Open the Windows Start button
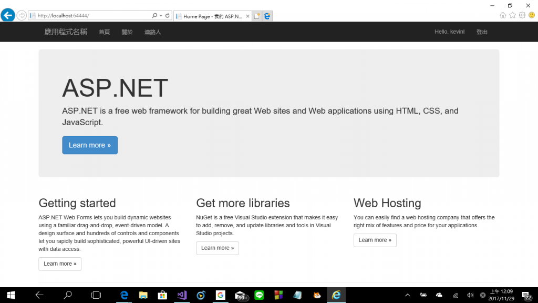538x303 pixels. pyautogui.click(x=11, y=295)
